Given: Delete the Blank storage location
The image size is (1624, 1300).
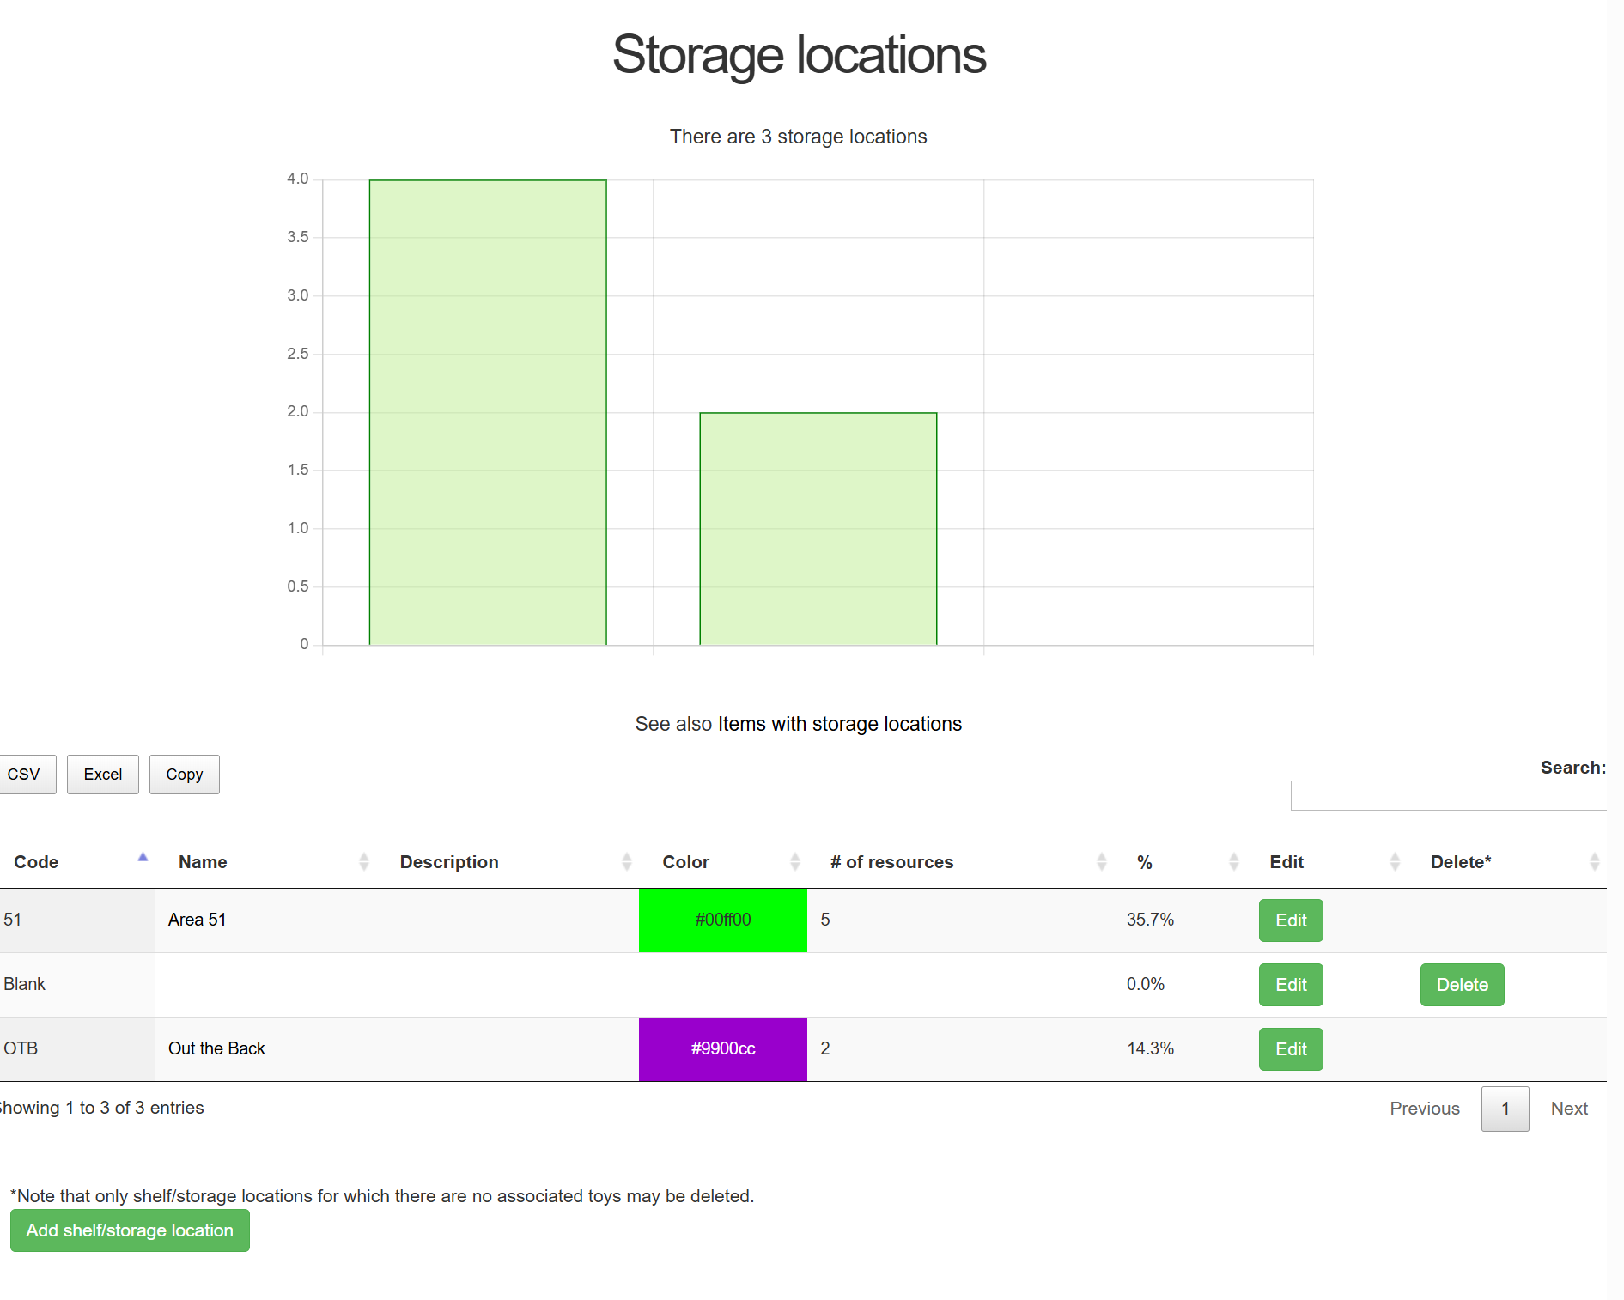Looking at the screenshot, I should (x=1462, y=985).
